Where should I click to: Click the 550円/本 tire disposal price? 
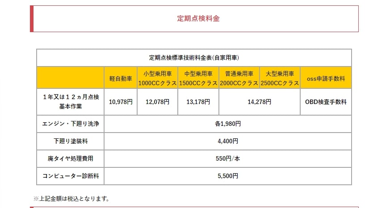click(x=228, y=158)
